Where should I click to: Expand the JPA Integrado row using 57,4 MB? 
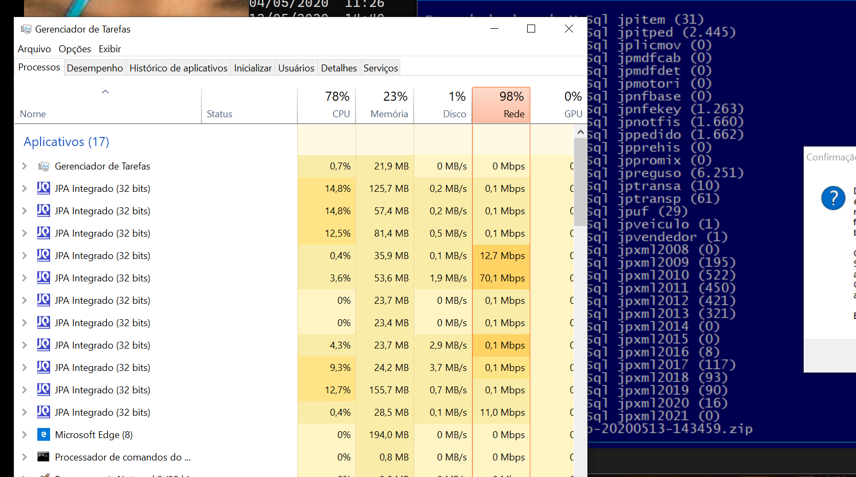click(x=25, y=211)
